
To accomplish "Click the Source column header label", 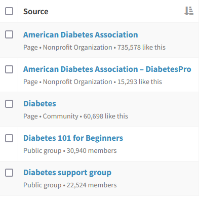I will coord(36,12).
